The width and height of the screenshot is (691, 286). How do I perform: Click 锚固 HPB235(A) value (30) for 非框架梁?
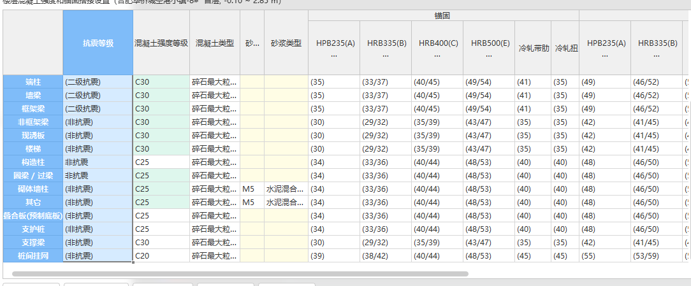point(334,122)
